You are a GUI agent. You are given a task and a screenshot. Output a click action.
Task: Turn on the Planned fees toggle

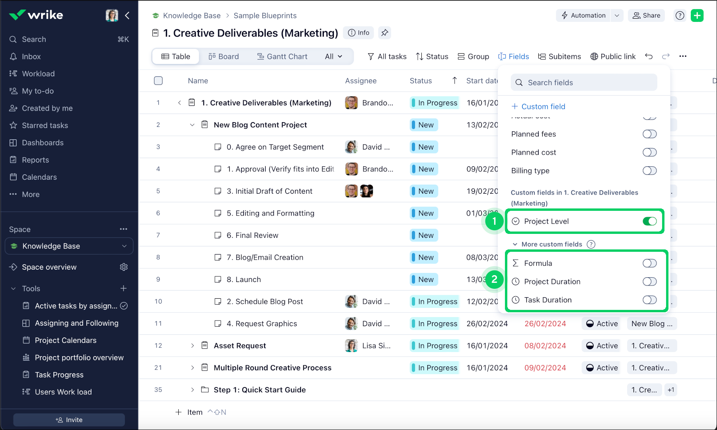(x=649, y=134)
